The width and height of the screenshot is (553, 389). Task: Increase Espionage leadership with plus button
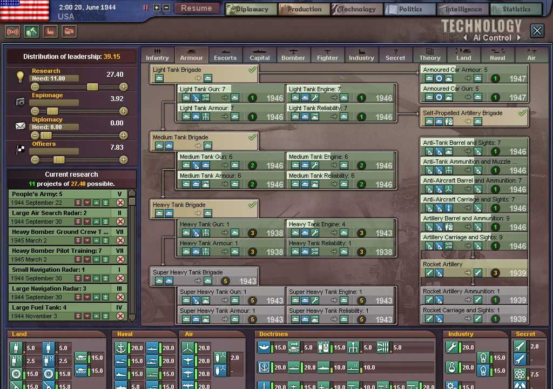[x=123, y=111]
